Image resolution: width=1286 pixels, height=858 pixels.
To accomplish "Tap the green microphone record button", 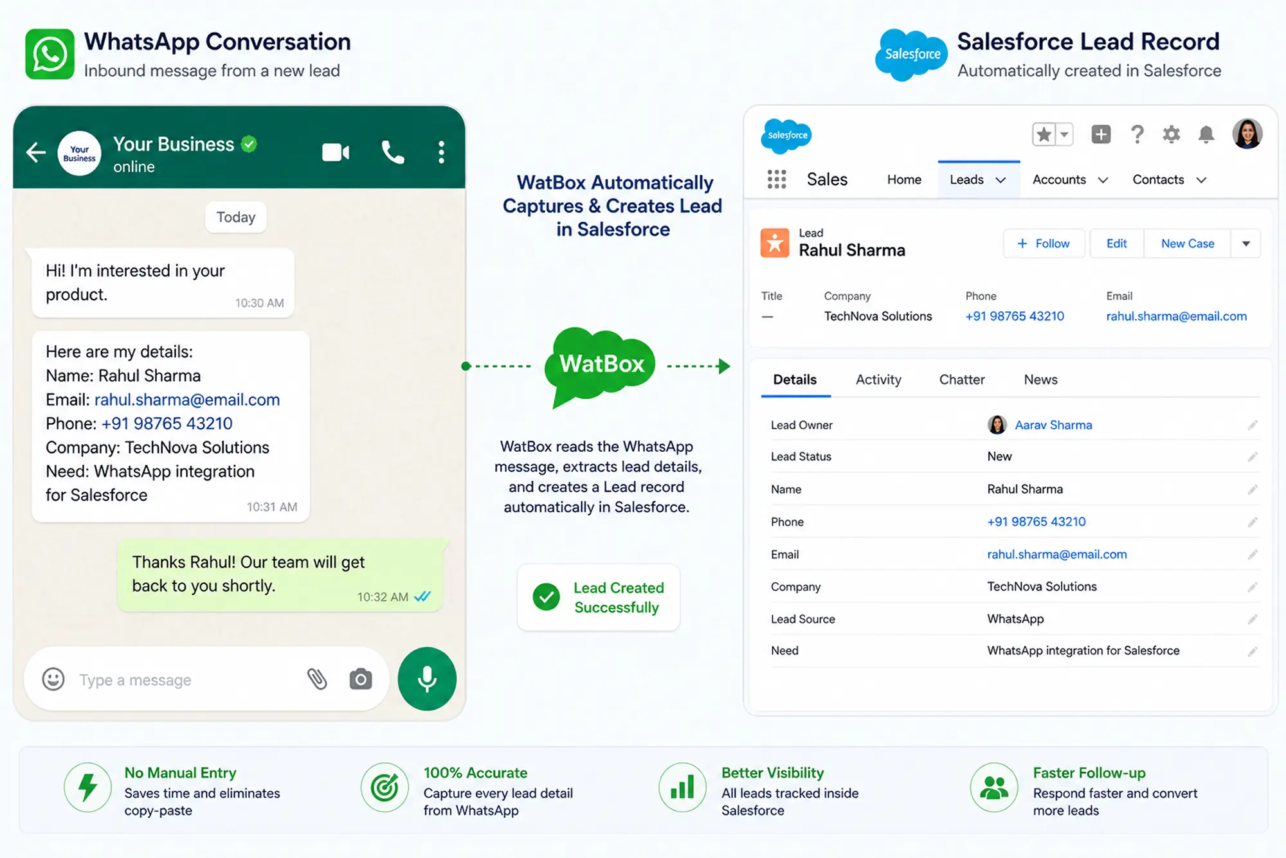I will 427,679.
